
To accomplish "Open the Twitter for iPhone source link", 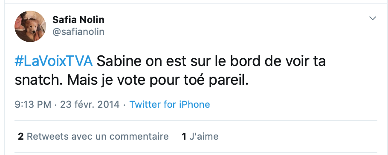I will 170,104.
